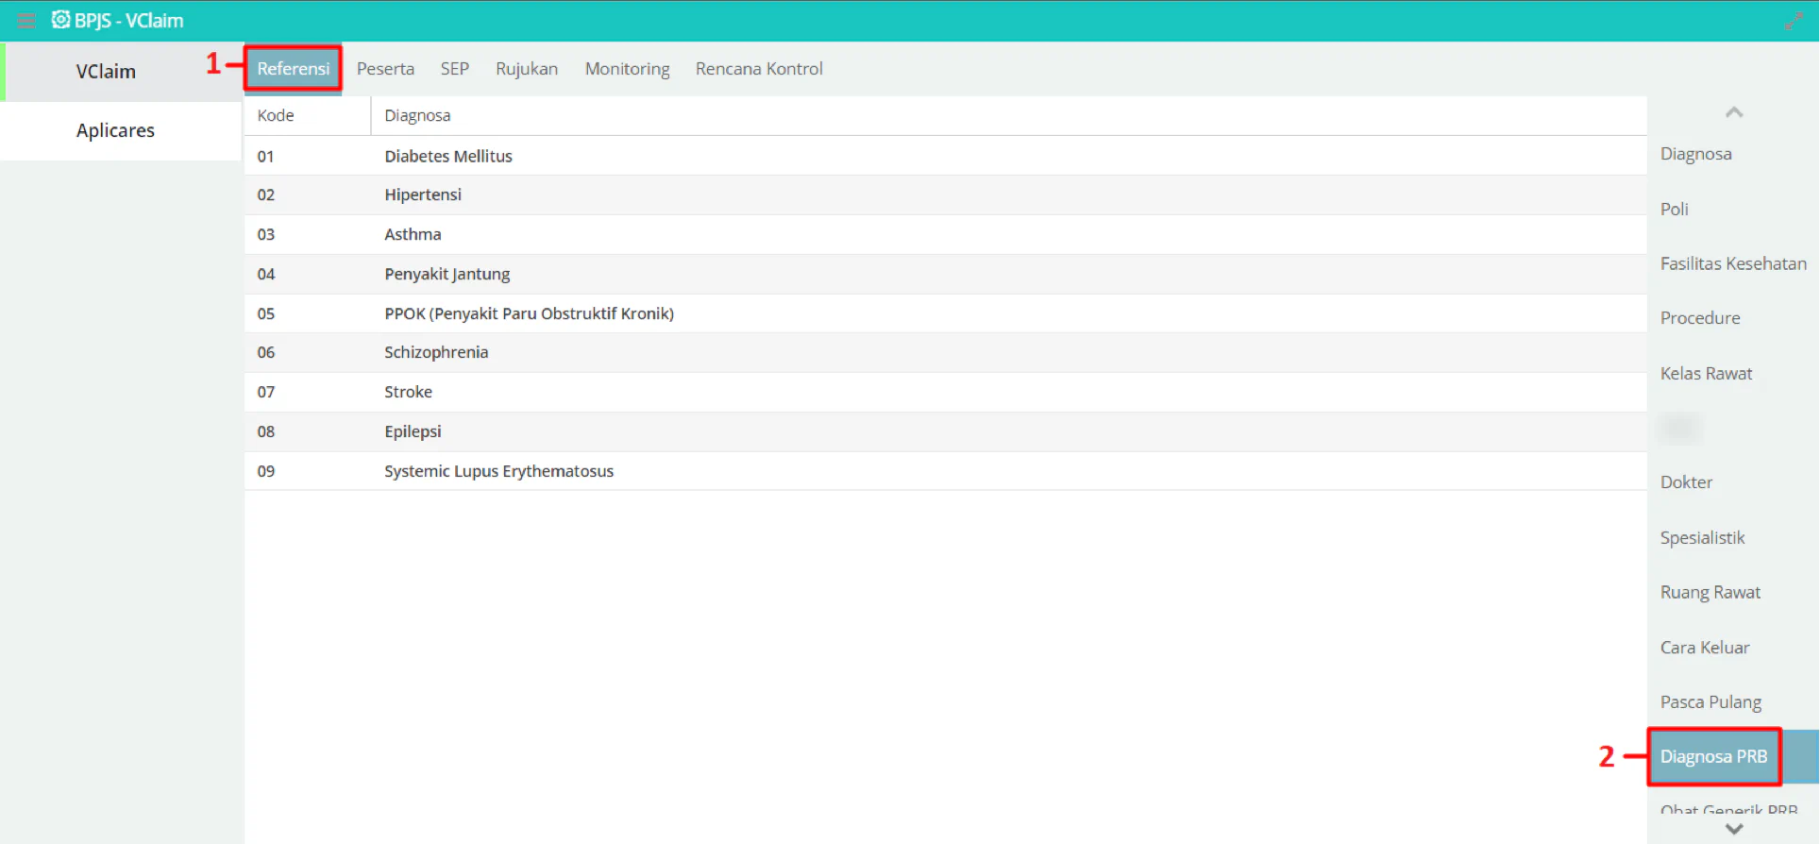Select the Monitoring tab
1820x844 pixels.
point(627,69)
